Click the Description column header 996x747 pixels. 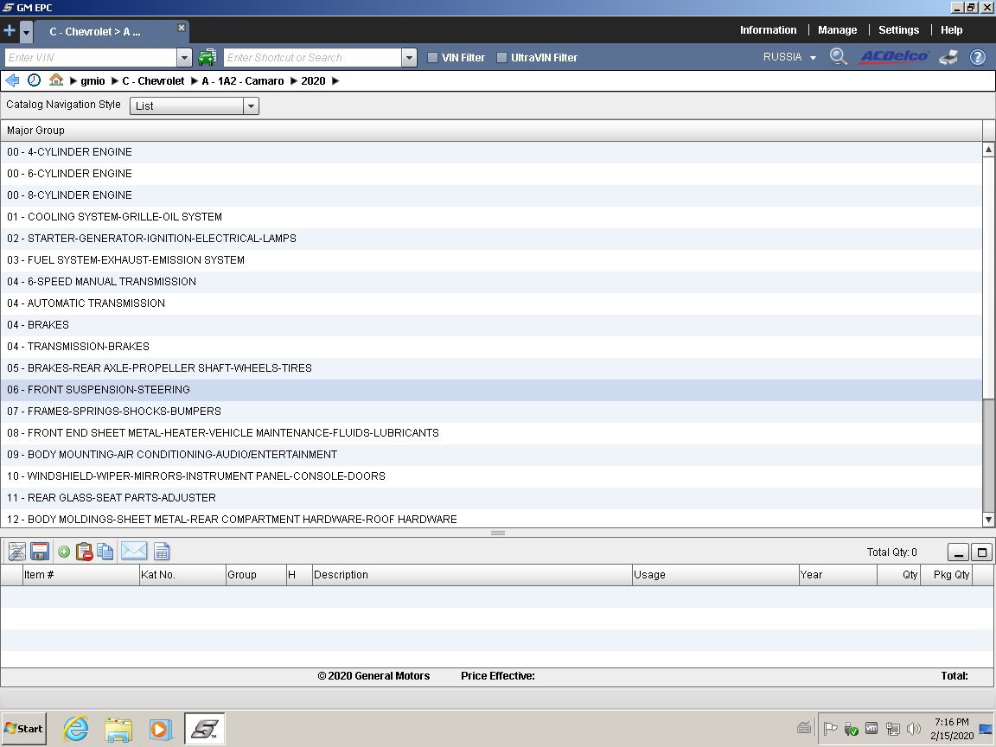tap(472, 575)
